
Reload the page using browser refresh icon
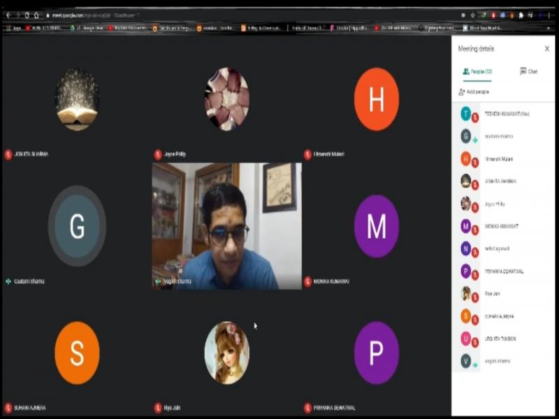[27, 15]
